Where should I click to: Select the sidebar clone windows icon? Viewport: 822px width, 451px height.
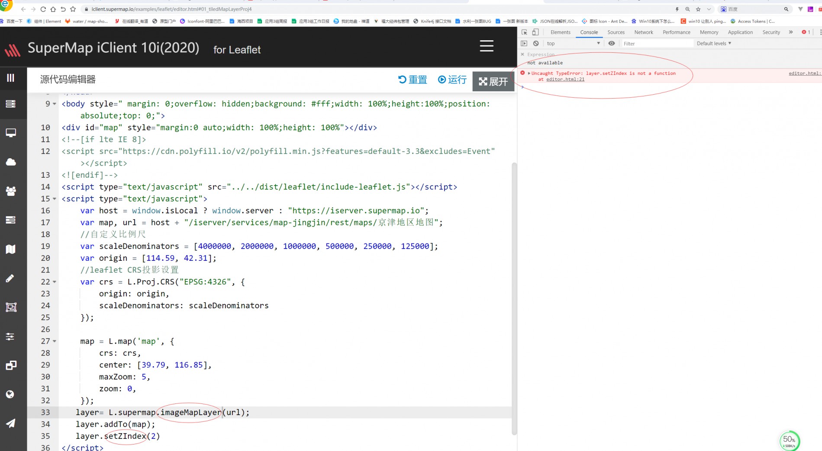pos(11,365)
